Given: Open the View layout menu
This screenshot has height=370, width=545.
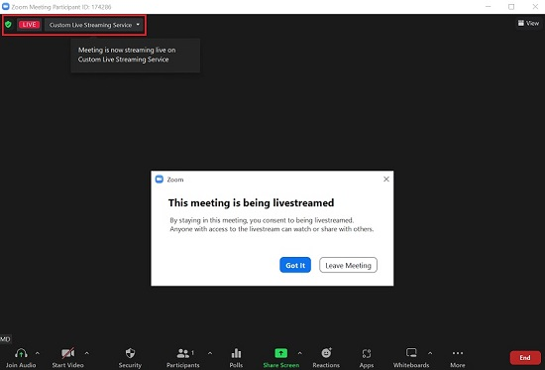Looking at the screenshot, I should [528, 23].
